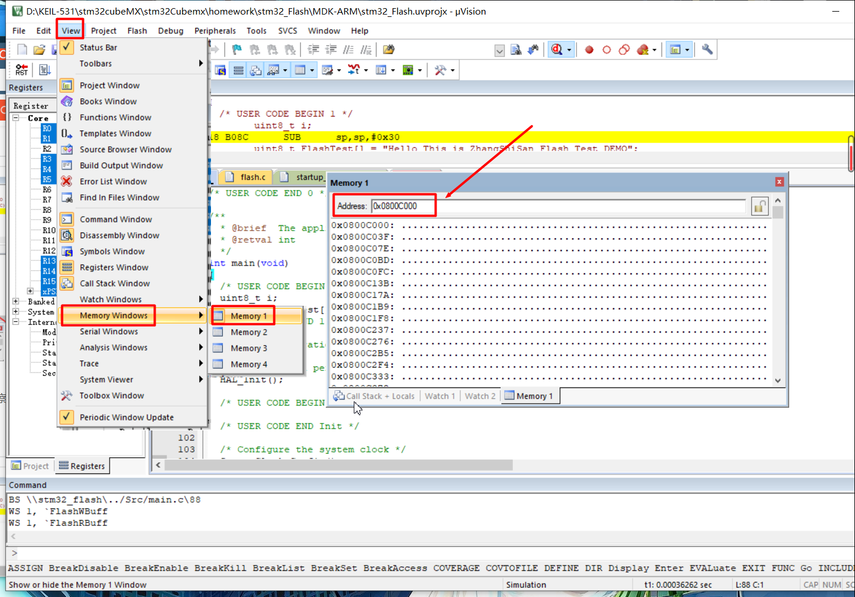Expand the Internal registers group

(16, 322)
